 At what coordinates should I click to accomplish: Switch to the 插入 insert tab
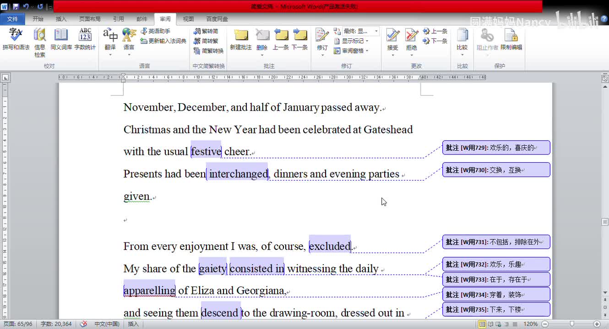tap(61, 19)
